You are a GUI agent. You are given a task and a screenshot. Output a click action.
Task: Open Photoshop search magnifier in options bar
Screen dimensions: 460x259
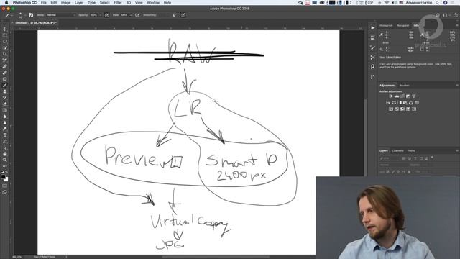pyautogui.click(x=438, y=15)
